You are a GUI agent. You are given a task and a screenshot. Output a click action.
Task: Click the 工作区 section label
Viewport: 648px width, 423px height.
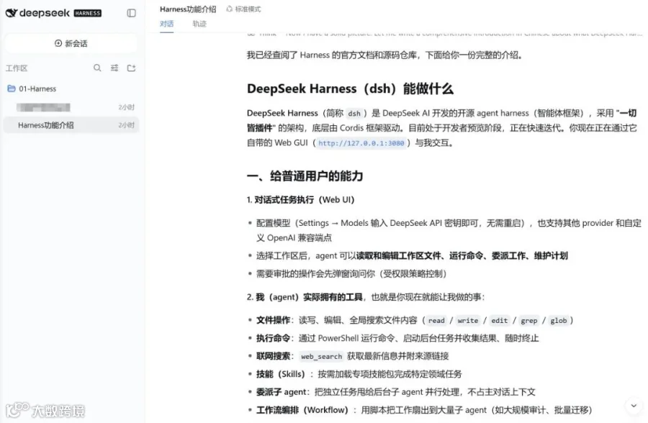pyautogui.click(x=17, y=68)
